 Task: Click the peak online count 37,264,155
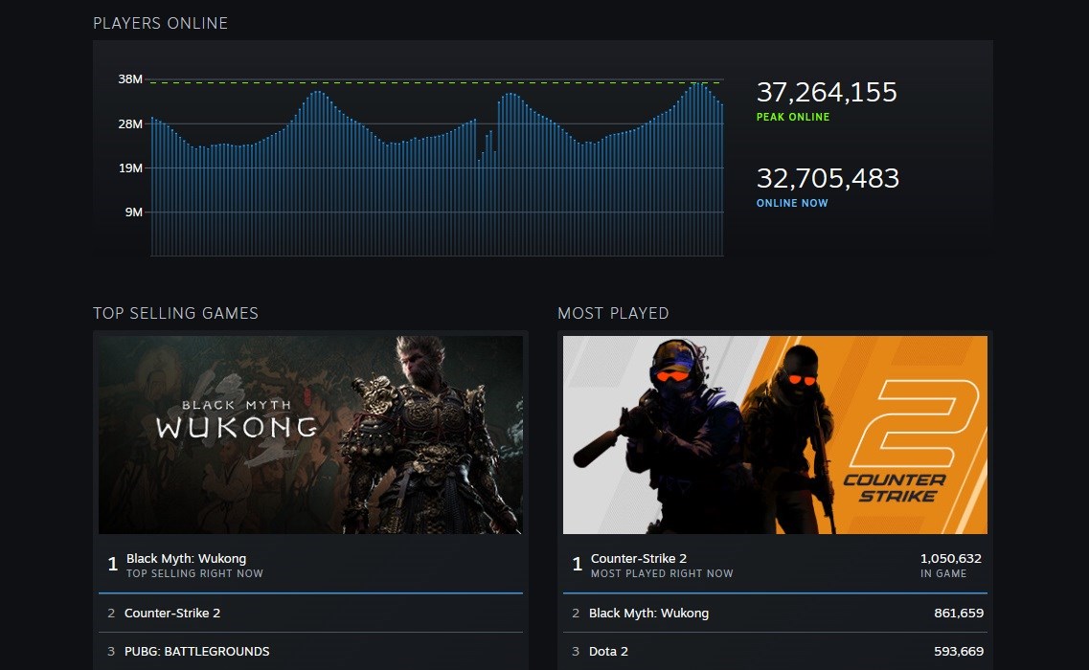[x=827, y=92]
